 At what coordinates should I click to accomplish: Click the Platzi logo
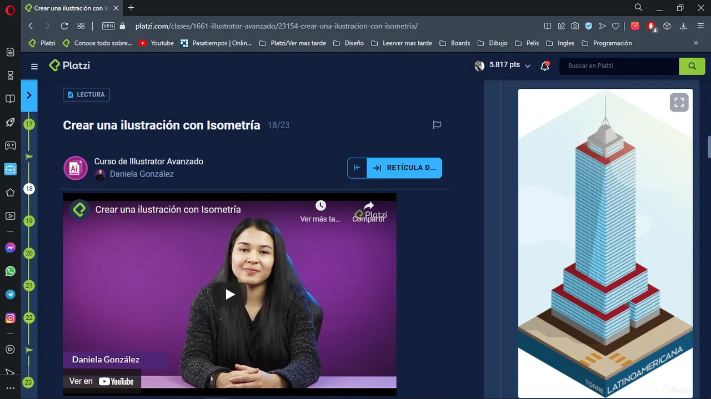[69, 65]
